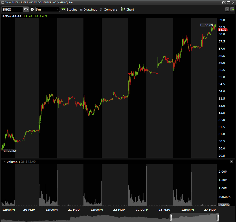Click the 29.5 price axis label

pos(222,155)
